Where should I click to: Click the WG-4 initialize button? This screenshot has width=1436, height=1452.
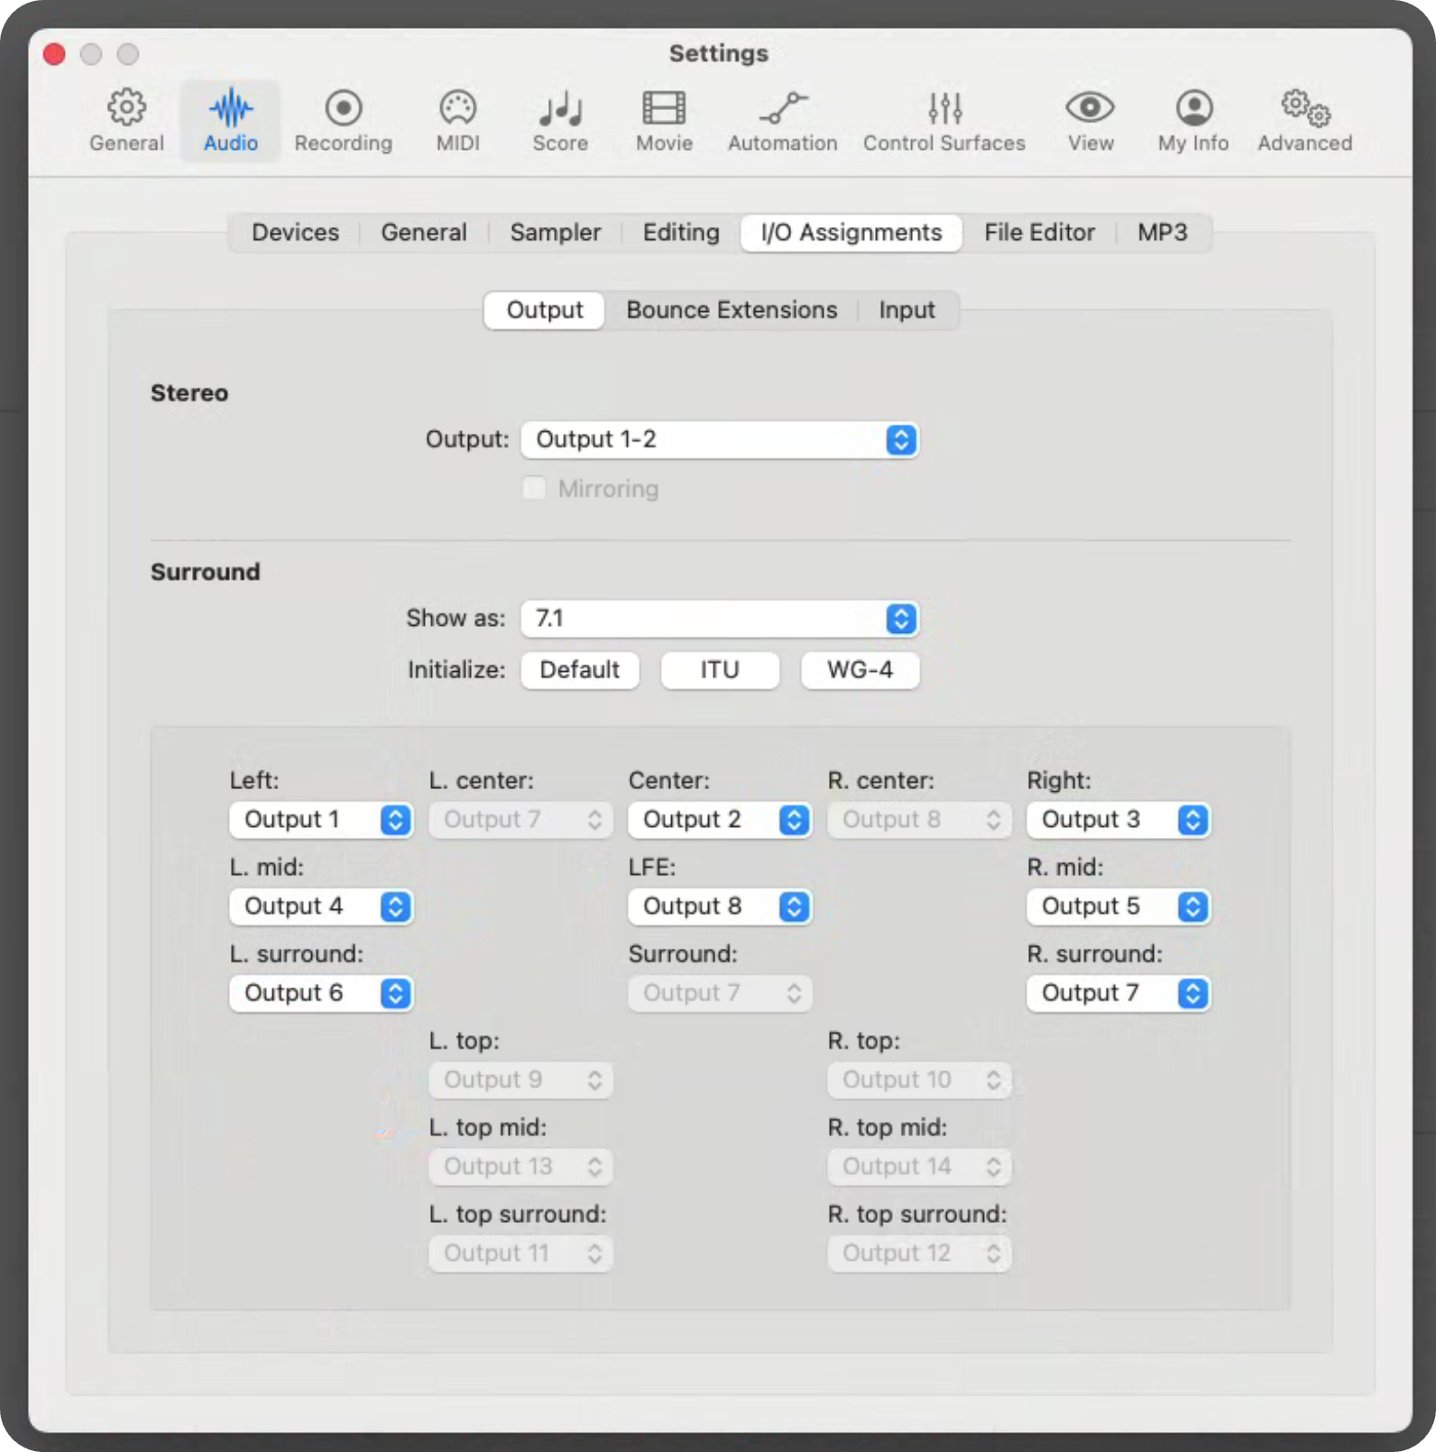point(861,670)
